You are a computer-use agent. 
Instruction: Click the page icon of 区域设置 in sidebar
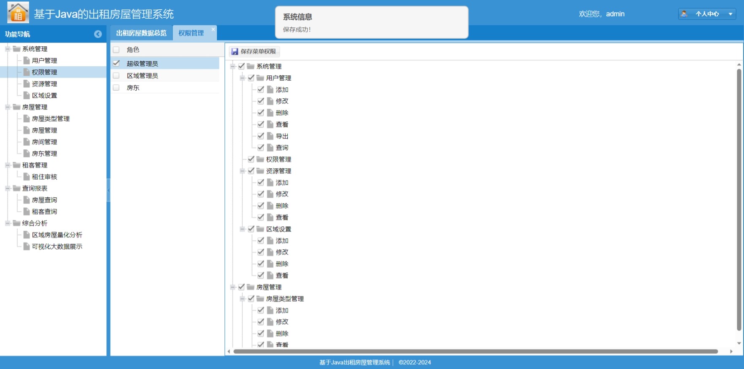pyautogui.click(x=27, y=95)
